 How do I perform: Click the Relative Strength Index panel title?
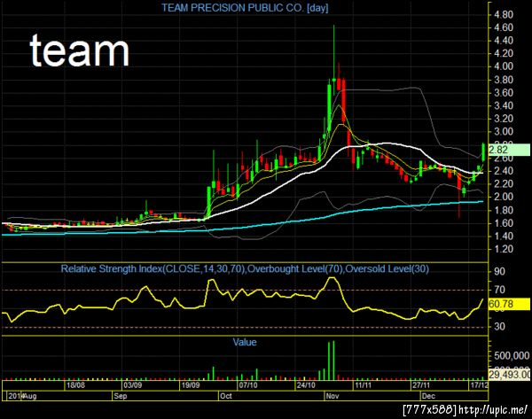pyautogui.click(x=245, y=268)
